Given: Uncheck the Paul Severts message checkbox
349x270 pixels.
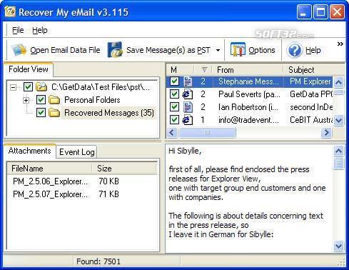Looking at the screenshot, I should tap(174, 94).
